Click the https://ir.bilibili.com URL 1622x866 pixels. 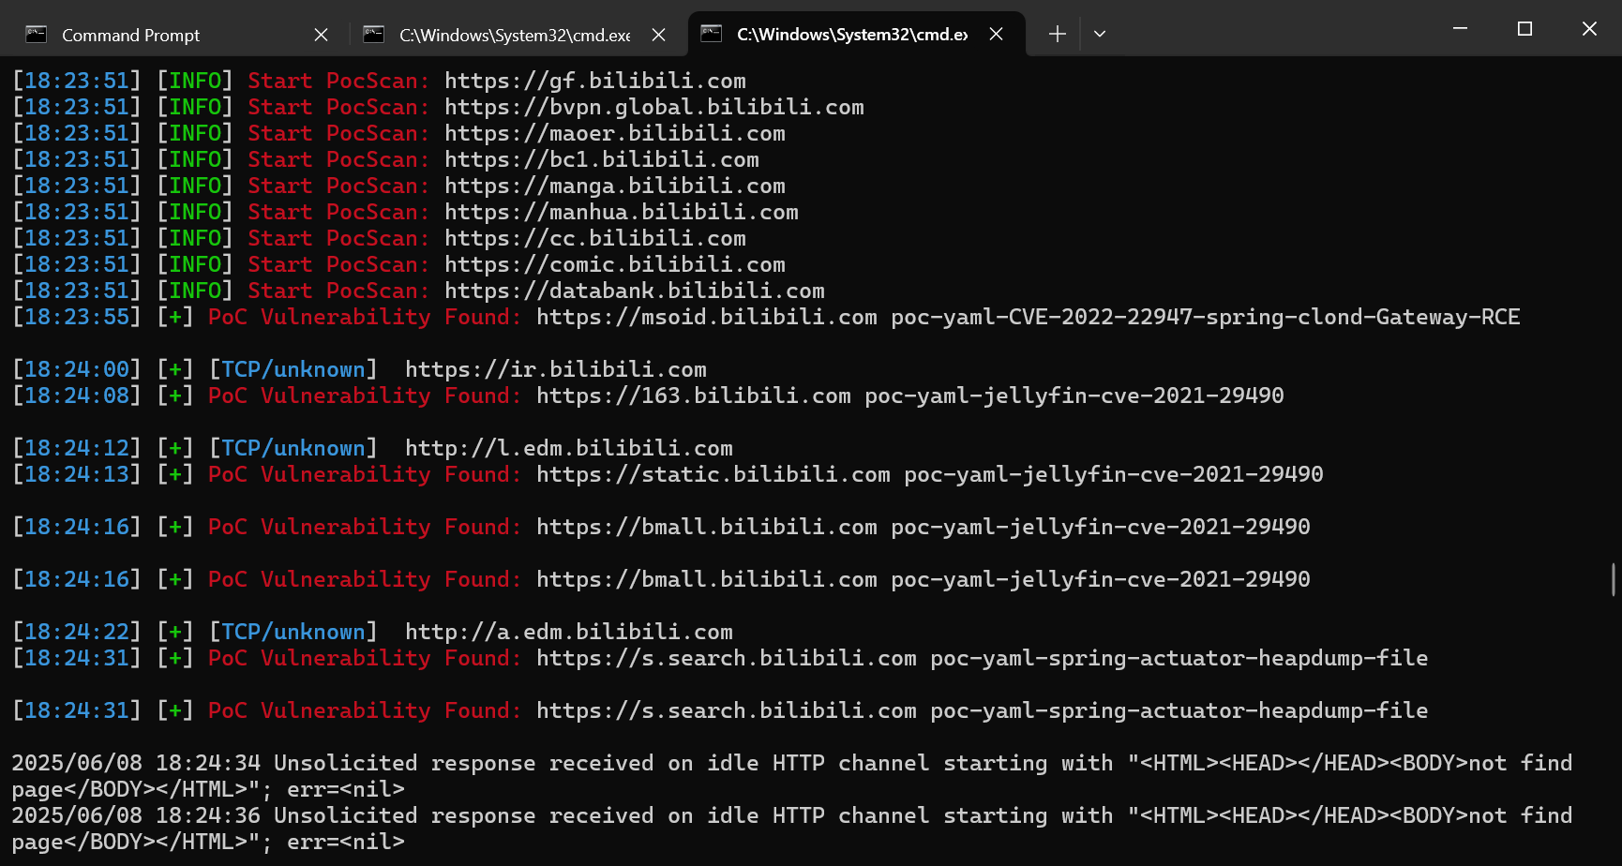[x=555, y=369]
